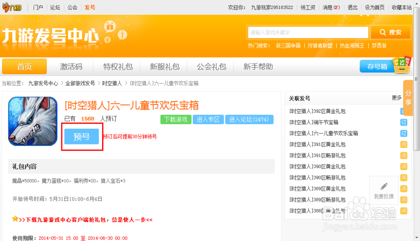Open the 九游玩家295183522 username link
The image size is (420, 241).
272,8
